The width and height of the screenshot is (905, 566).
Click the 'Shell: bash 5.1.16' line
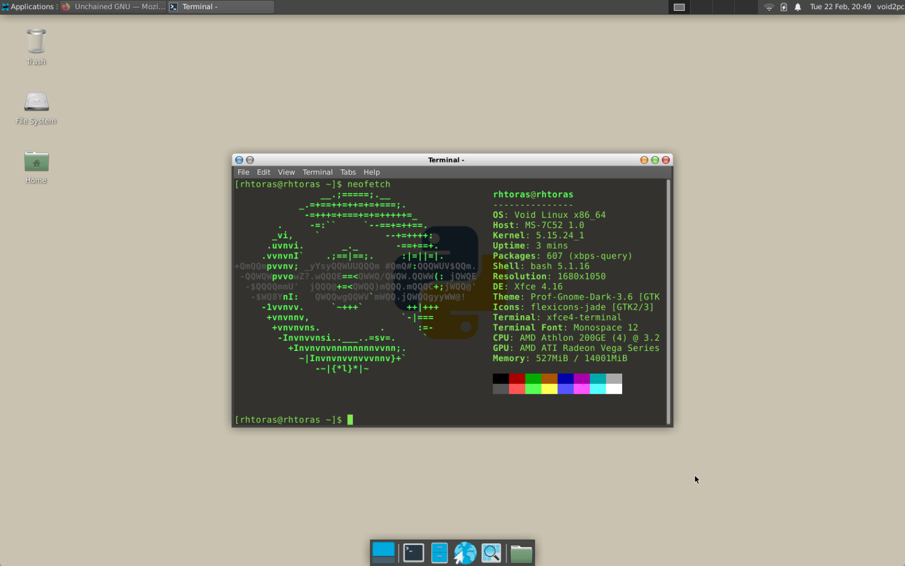[x=541, y=266]
